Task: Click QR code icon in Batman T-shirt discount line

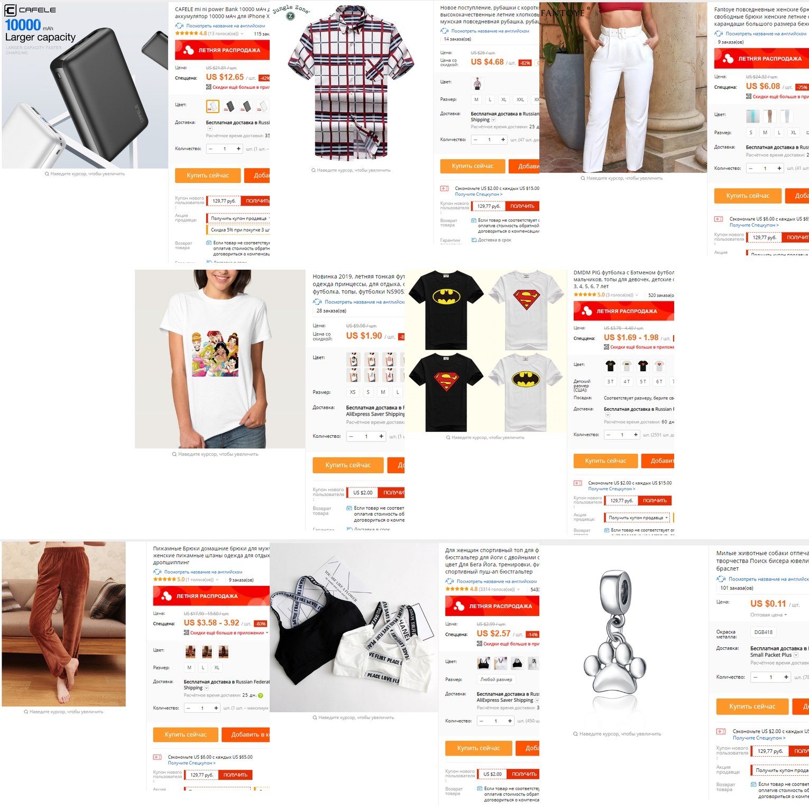Action: pyautogui.click(x=606, y=347)
